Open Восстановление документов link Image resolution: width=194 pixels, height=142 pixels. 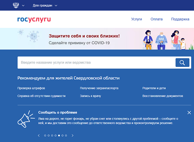coord(163,96)
